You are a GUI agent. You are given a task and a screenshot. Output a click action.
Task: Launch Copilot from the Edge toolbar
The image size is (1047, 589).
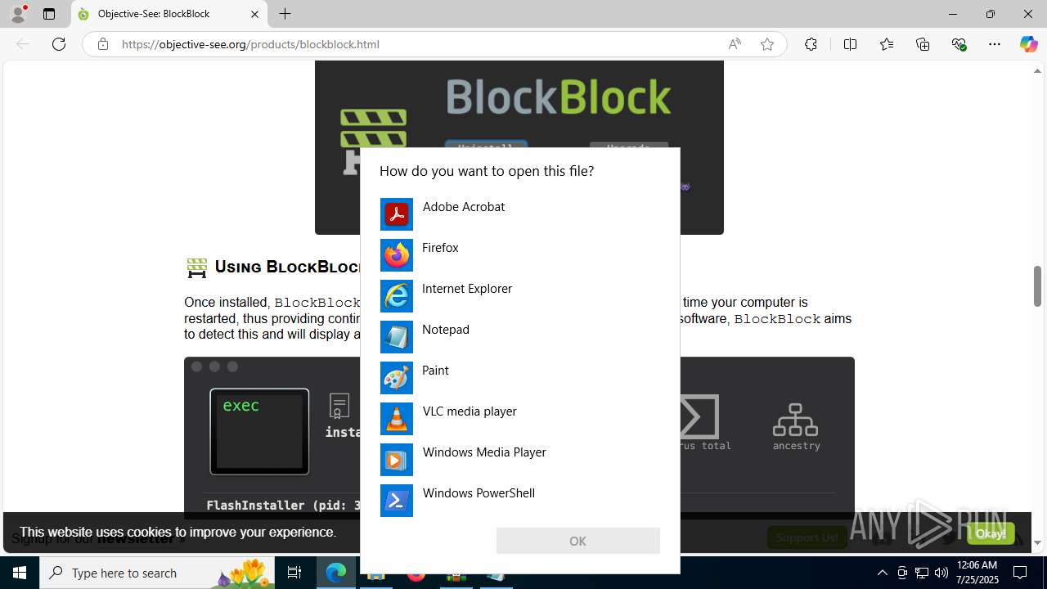pyautogui.click(x=1028, y=44)
